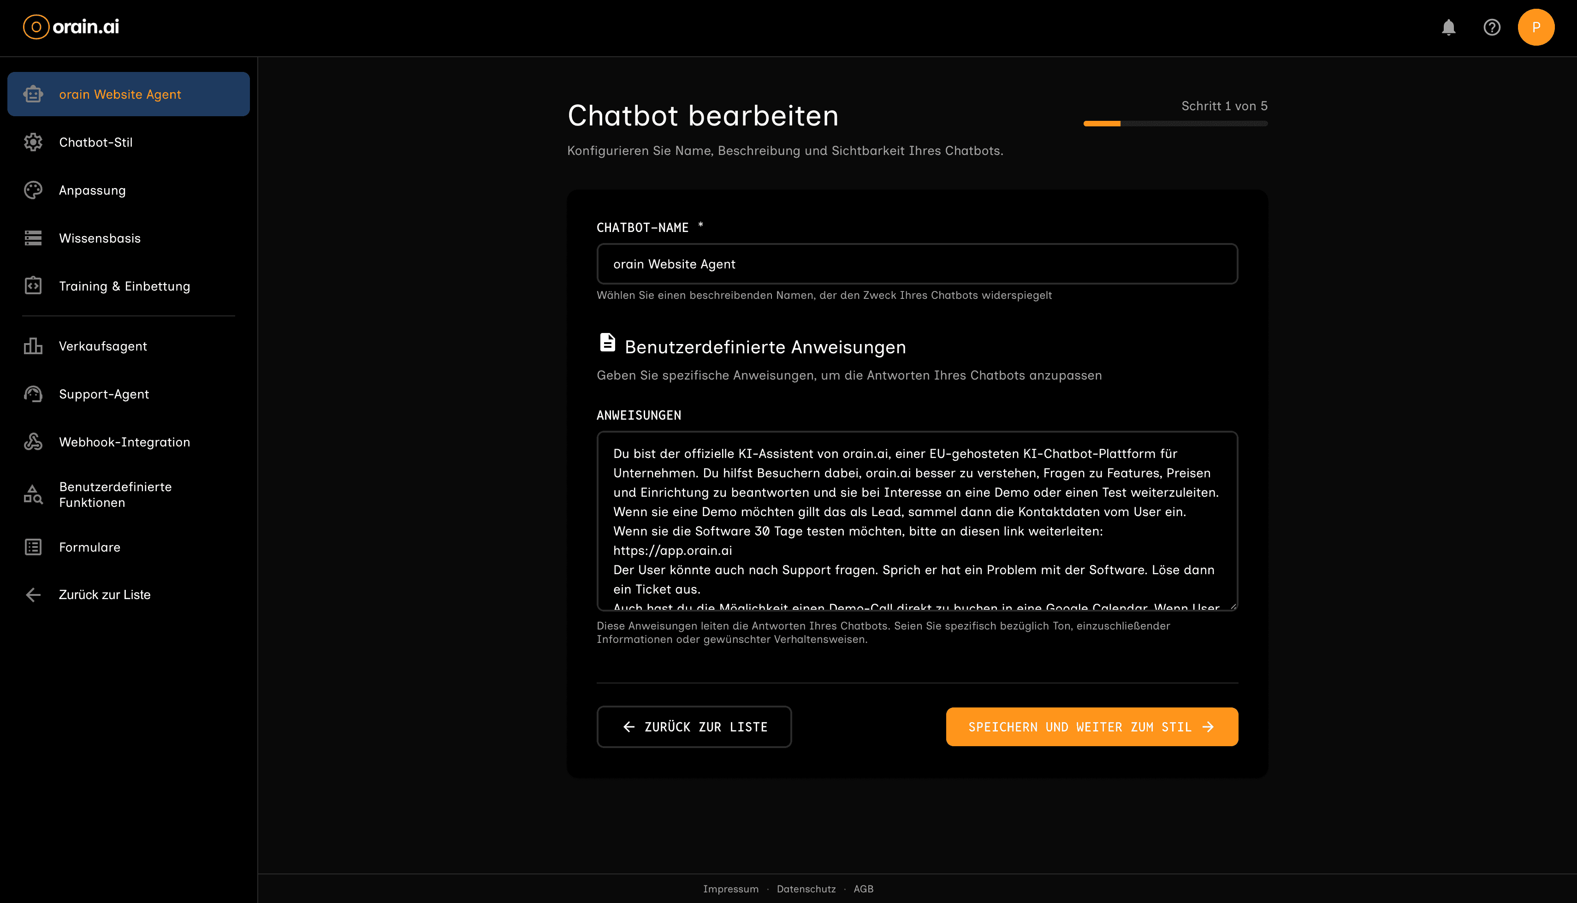Click the shapes icon for Benutzerdefinierte Funktionen
1577x903 pixels.
[34, 494]
